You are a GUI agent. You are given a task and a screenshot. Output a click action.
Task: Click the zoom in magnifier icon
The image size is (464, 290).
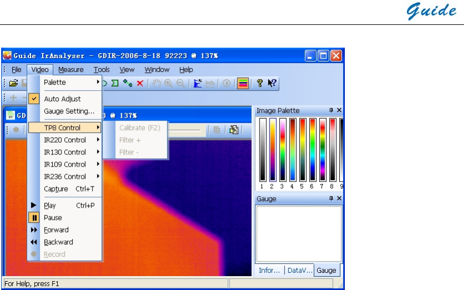coord(169,83)
